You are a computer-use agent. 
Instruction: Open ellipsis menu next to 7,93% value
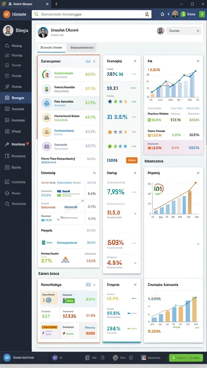tap(134, 192)
